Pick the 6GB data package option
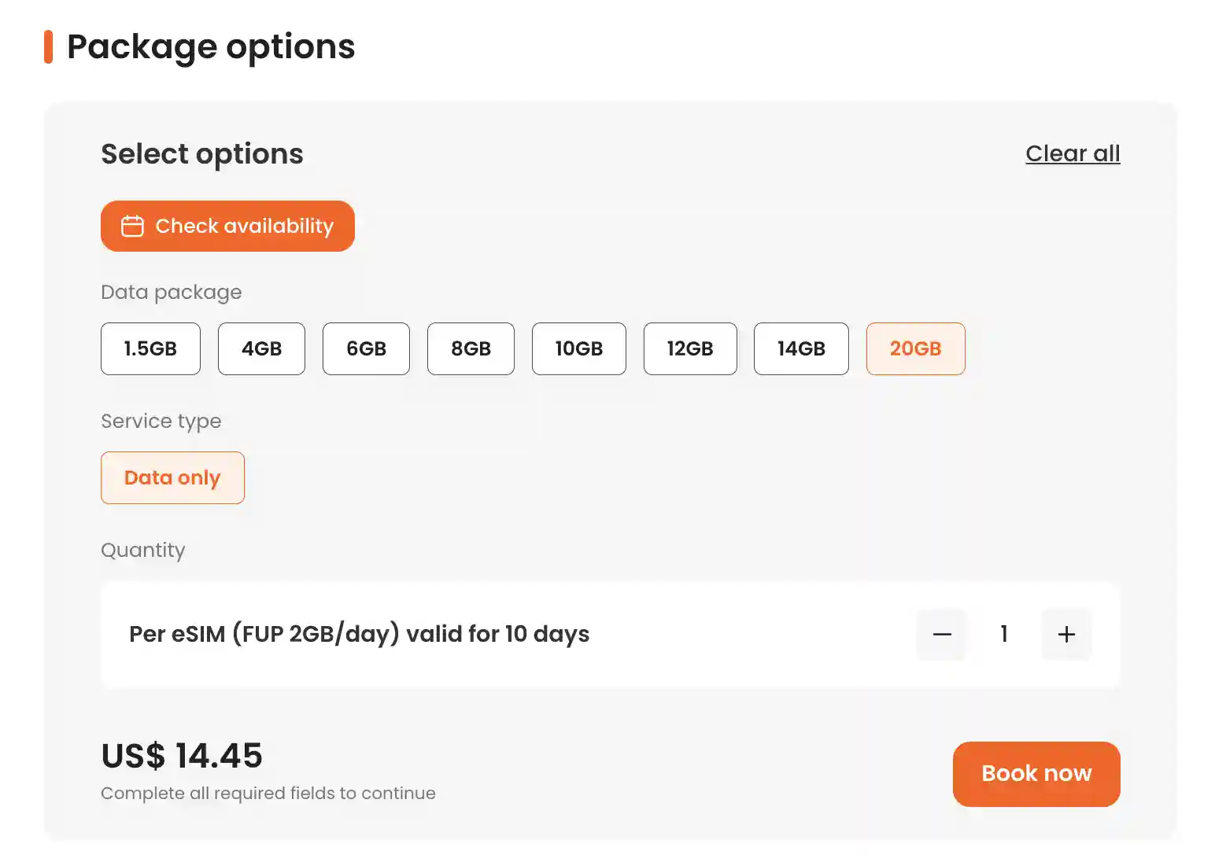This screenshot has height=862, width=1215. (x=366, y=348)
